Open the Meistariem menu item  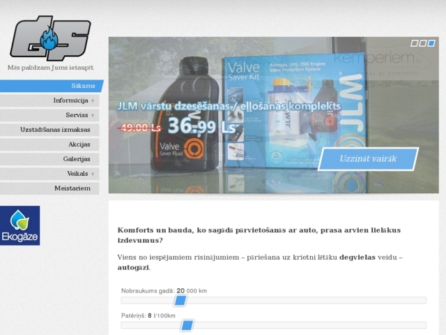pos(49,188)
